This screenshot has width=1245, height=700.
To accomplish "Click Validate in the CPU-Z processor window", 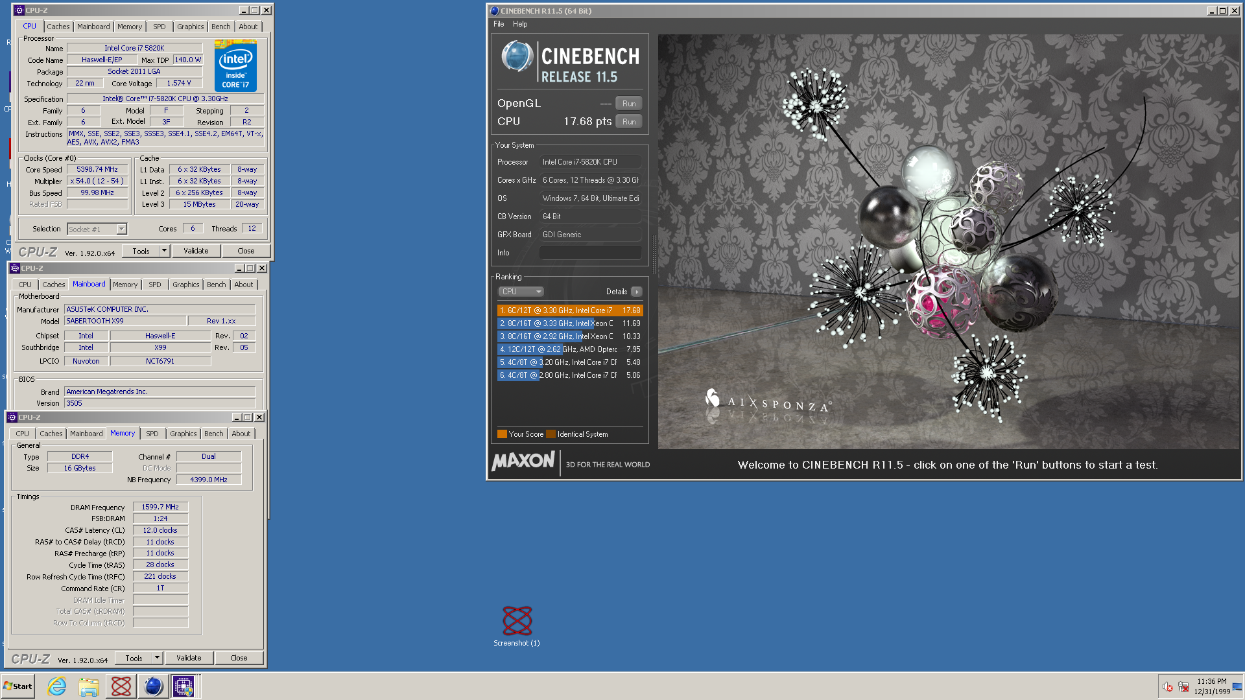I will tap(196, 251).
